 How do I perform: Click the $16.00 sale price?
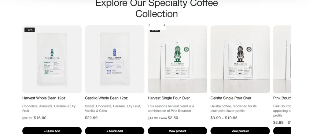pos(40,118)
